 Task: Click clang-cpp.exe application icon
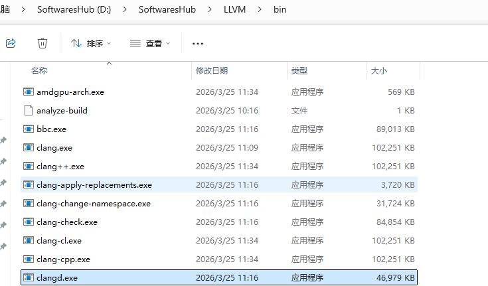pos(29,259)
